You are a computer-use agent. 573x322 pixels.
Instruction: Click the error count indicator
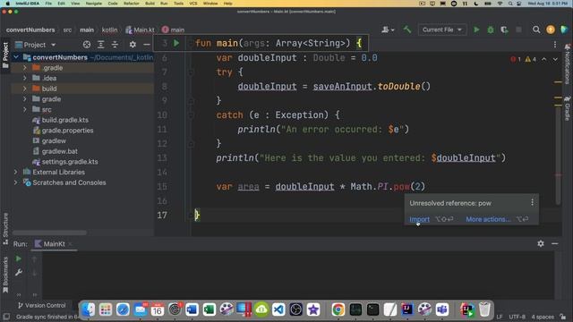516,59
